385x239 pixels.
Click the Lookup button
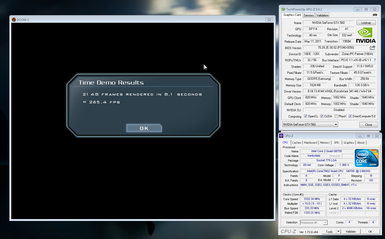coord(366,23)
